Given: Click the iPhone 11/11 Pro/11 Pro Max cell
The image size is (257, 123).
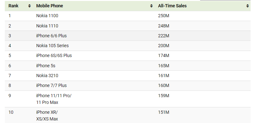Looking at the screenshot, I should (54, 99).
